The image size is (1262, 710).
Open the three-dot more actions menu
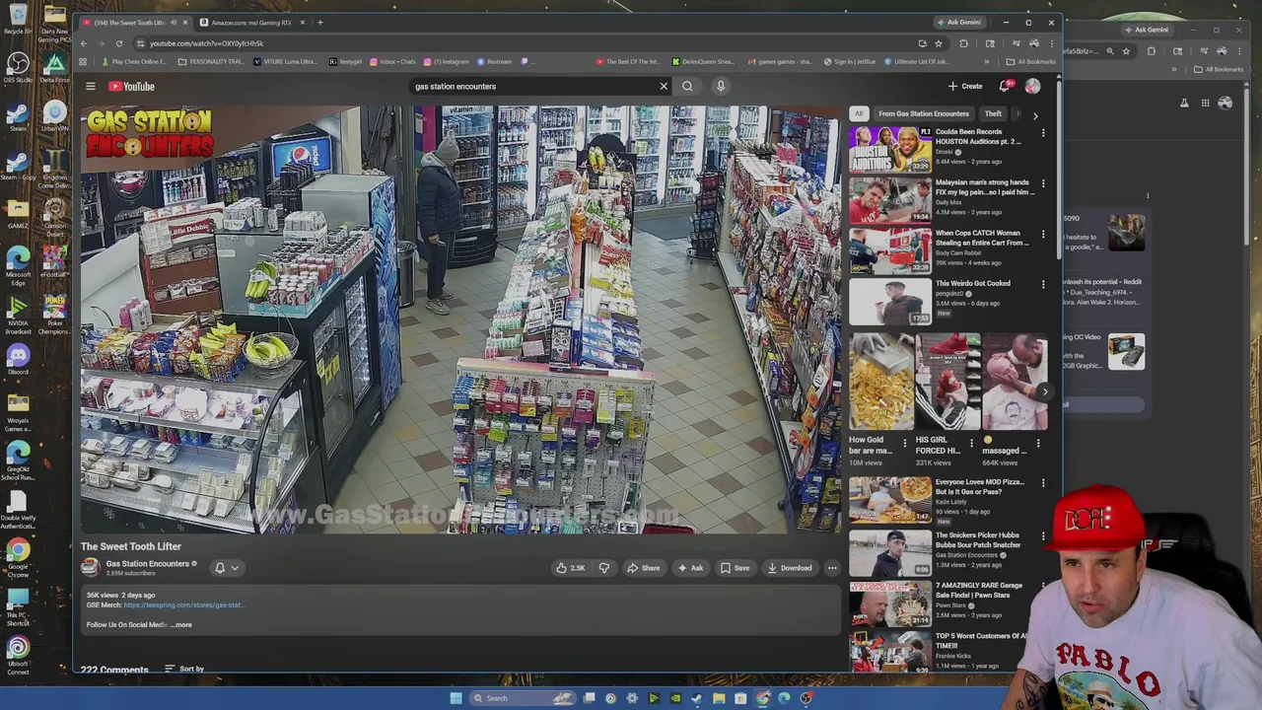(832, 568)
